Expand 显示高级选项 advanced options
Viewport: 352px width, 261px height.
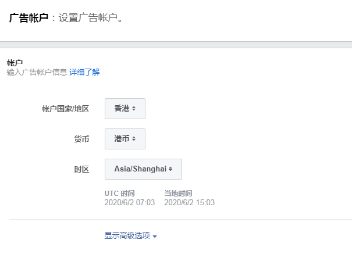point(127,236)
